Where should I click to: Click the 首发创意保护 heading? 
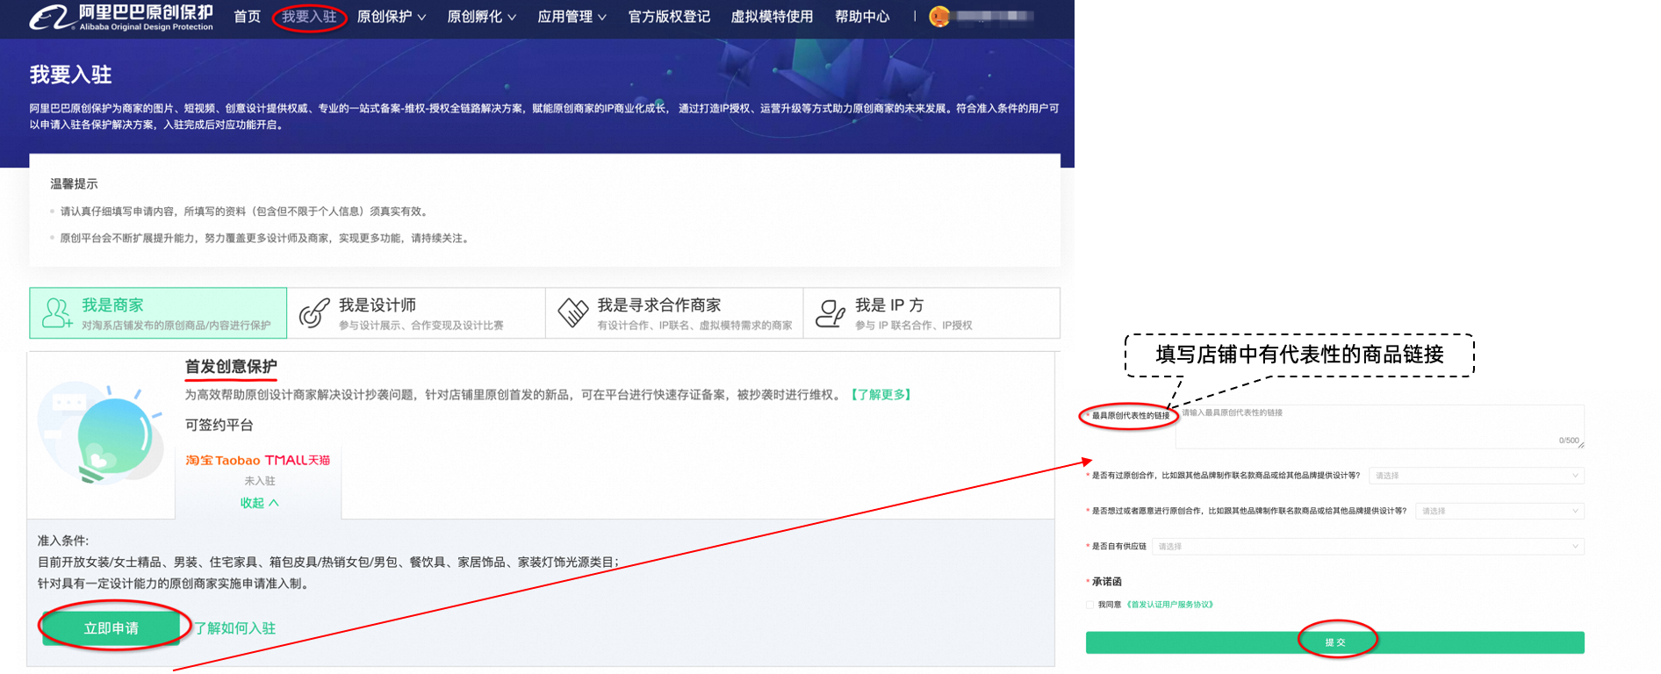(231, 367)
